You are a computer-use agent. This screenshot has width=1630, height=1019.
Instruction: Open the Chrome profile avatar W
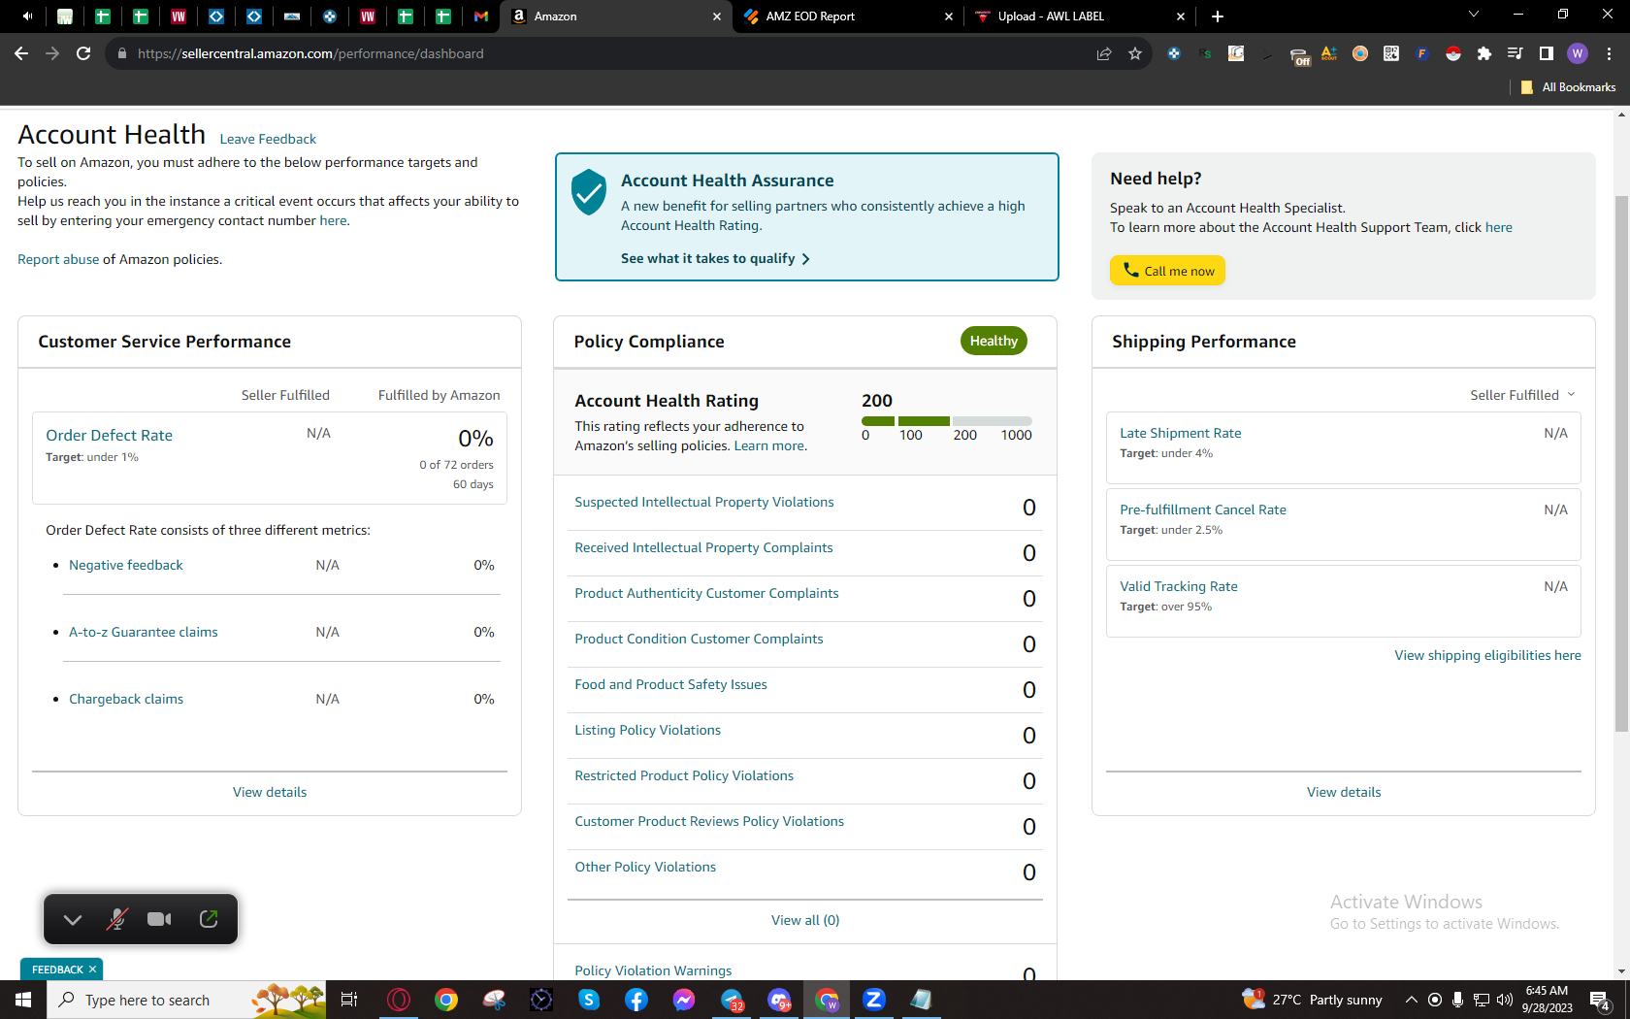pos(1578,53)
